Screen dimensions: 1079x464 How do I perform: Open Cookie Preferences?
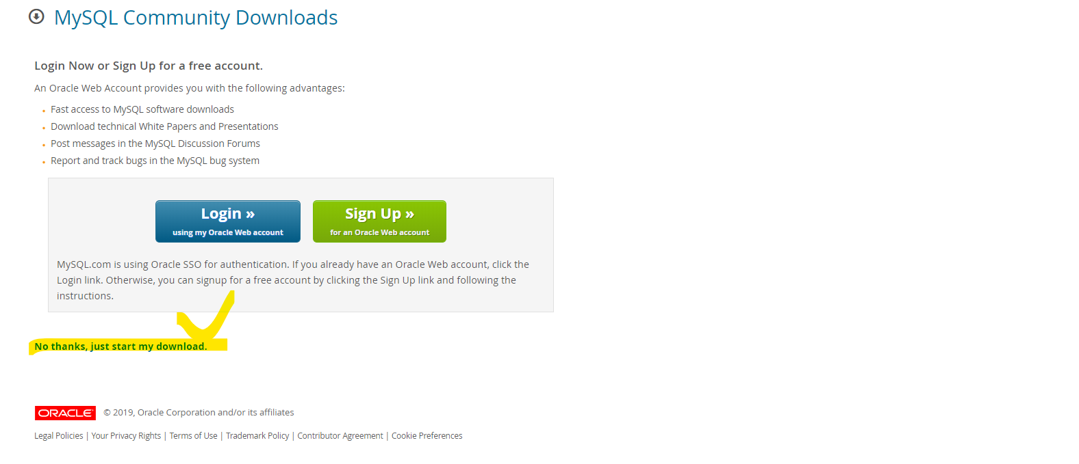(x=427, y=436)
